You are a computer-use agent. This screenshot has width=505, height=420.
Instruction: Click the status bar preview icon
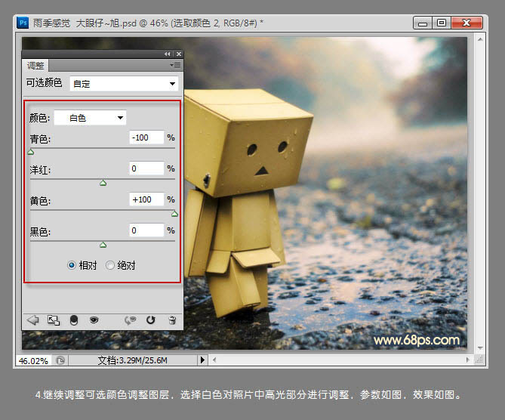(60, 360)
